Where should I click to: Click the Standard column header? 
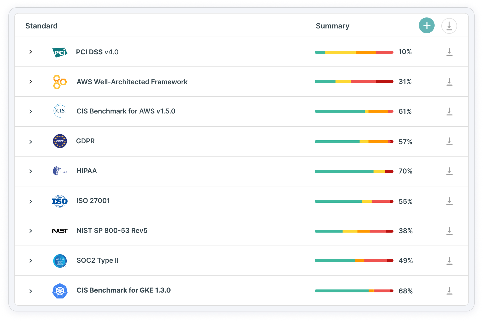(x=41, y=26)
